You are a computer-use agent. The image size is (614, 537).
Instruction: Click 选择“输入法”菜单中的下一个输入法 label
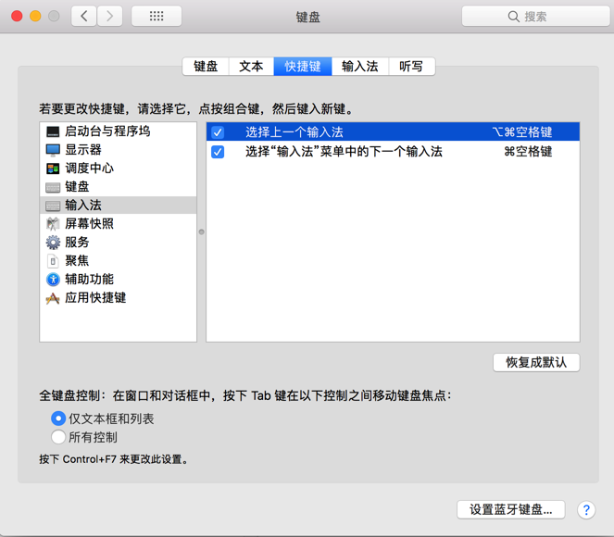click(344, 152)
